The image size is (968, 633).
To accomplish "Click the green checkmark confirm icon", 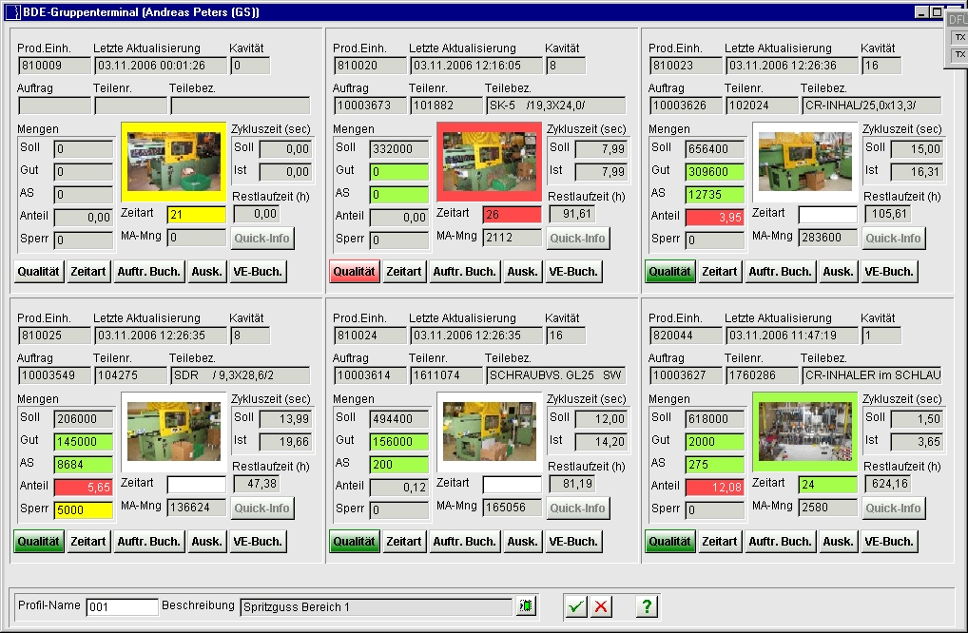I will [x=575, y=606].
